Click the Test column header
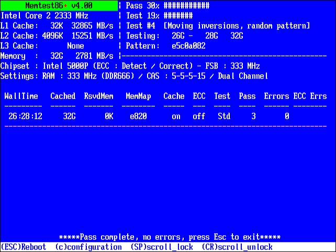Viewport: 336px width, 252px height. click(x=222, y=96)
